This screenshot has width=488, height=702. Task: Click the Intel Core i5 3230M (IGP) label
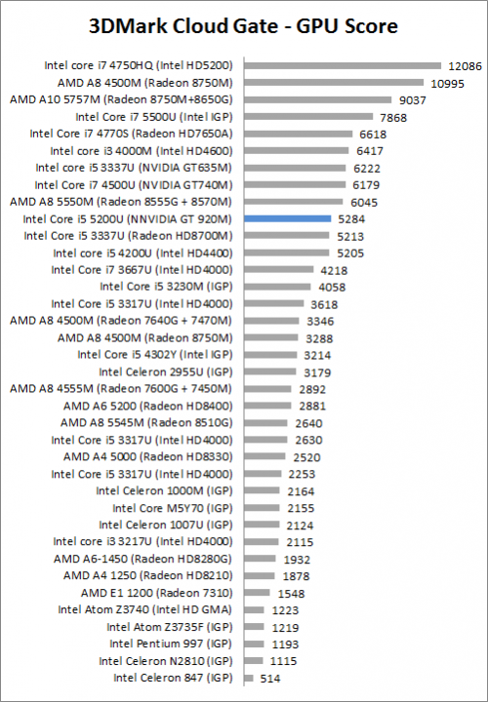[x=166, y=287]
